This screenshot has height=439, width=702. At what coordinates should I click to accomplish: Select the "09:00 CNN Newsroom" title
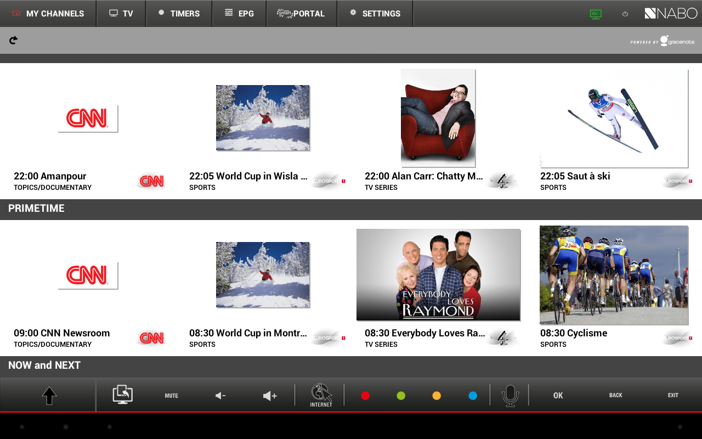pos(62,333)
